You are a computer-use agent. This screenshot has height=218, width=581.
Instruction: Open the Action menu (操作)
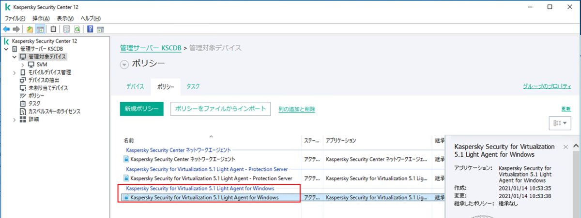(41, 18)
